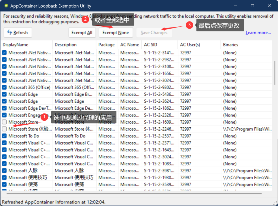Click the status bar refreshed message
Viewport: 278px width, 206px height.
coord(53,202)
